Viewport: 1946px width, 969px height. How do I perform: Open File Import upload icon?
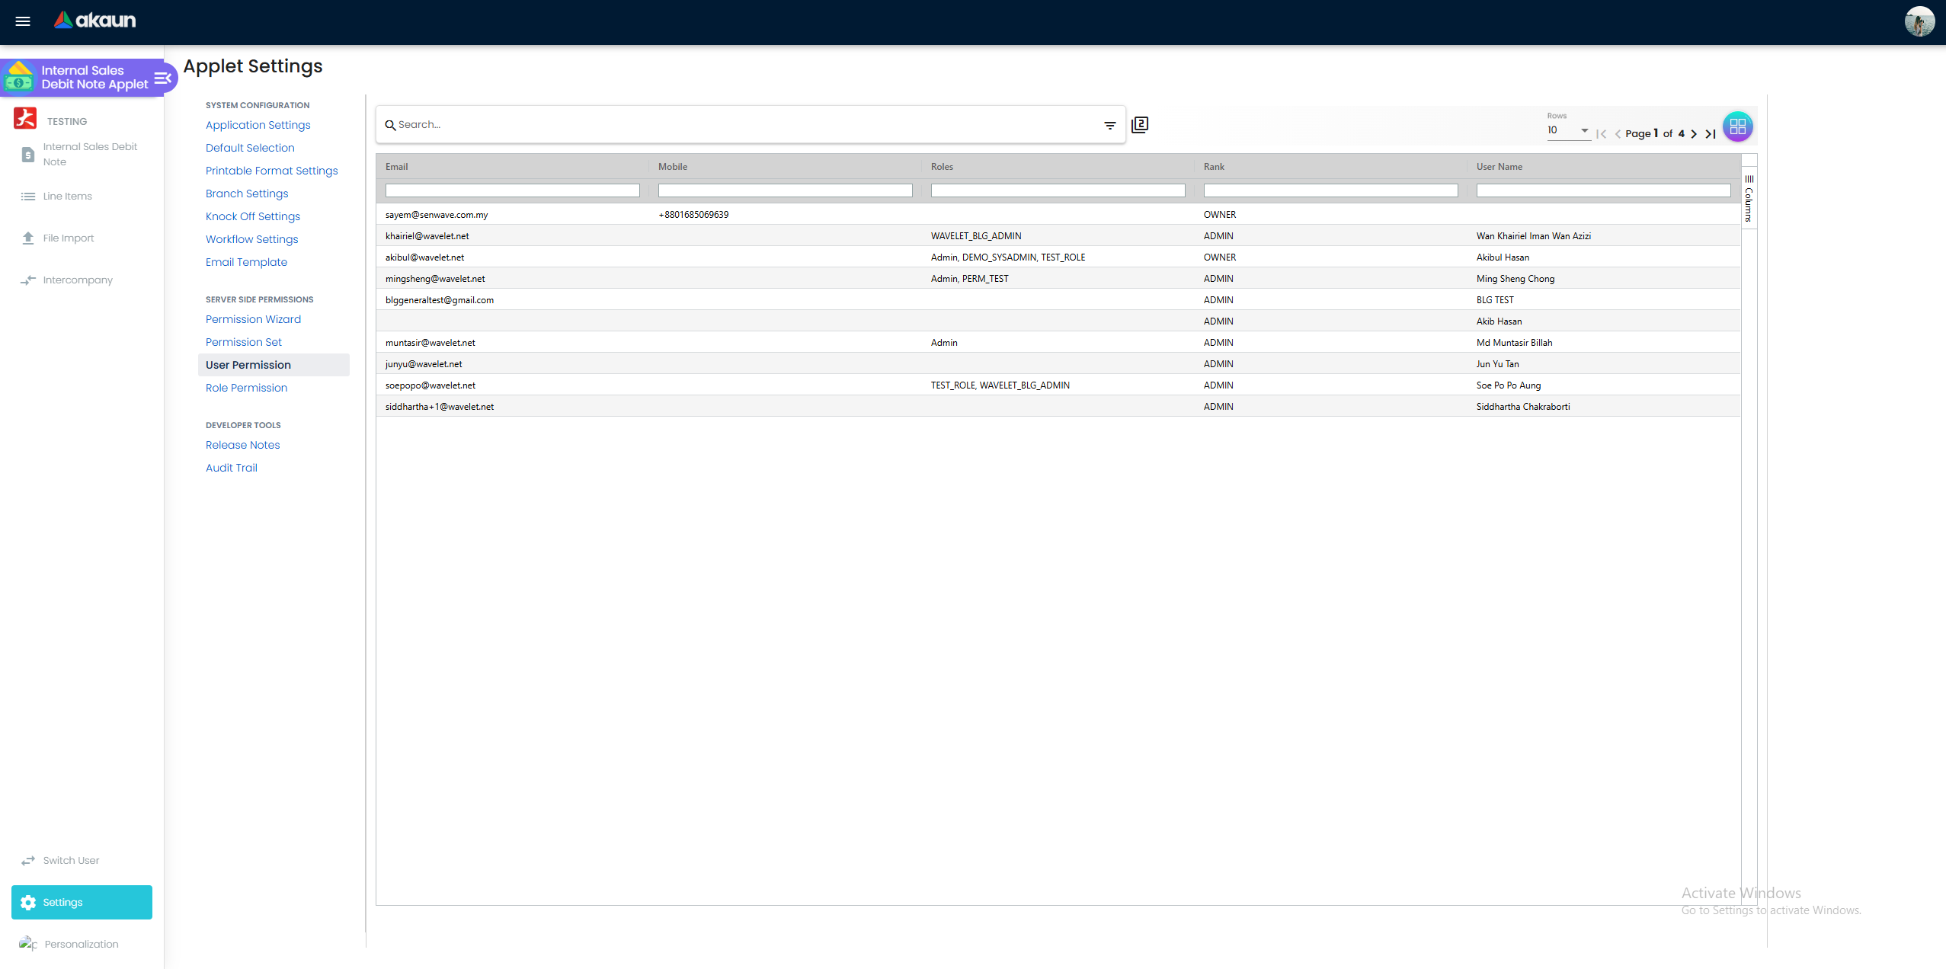point(28,238)
